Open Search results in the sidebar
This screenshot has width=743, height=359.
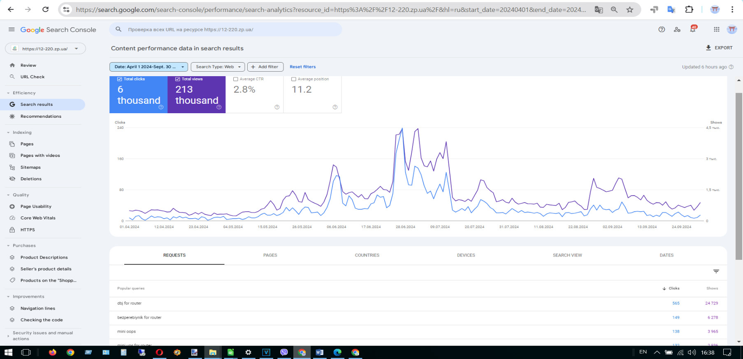pos(42,105)
